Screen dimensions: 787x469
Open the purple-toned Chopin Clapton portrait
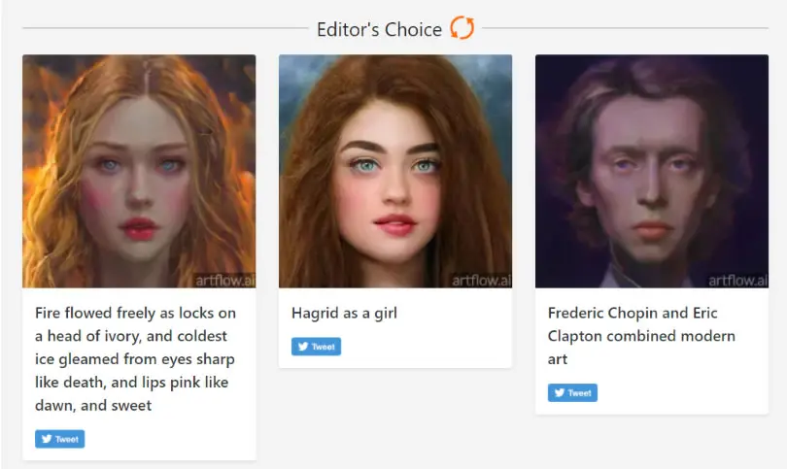coord(652,171)
